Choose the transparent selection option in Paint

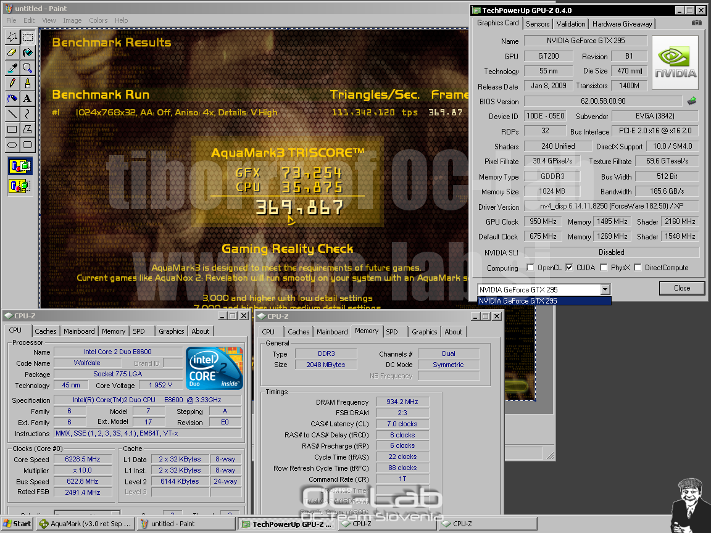click(x=20, y=185)
